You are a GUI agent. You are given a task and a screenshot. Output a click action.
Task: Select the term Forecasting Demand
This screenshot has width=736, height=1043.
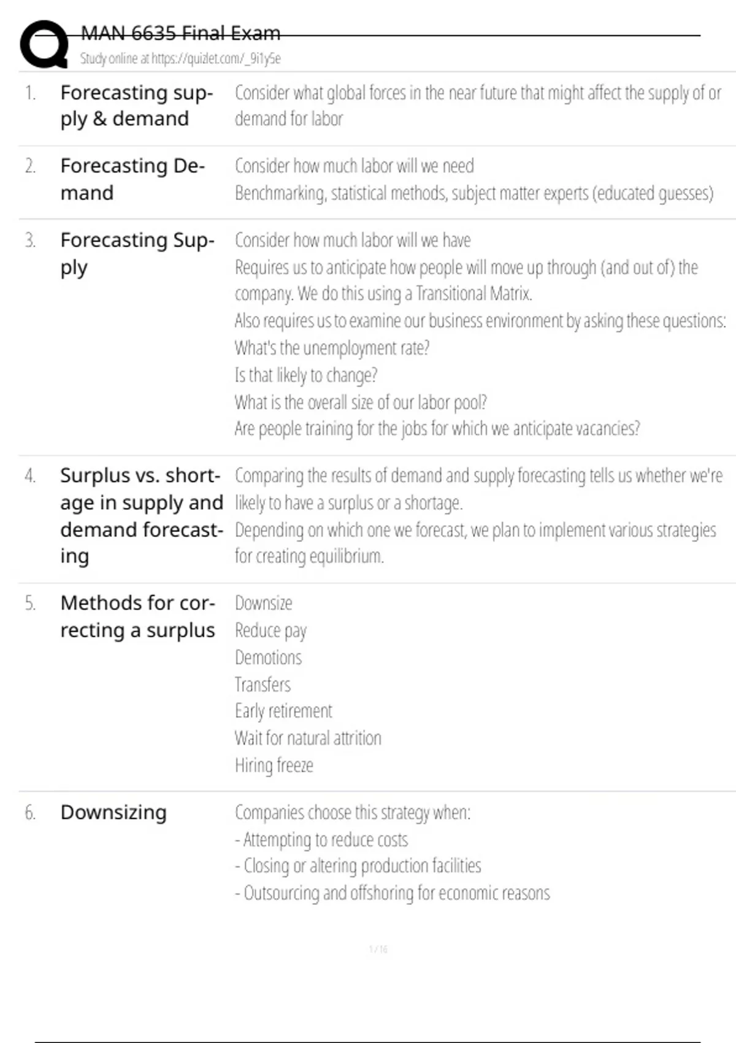pyautogui.click(x=132, y=179)
